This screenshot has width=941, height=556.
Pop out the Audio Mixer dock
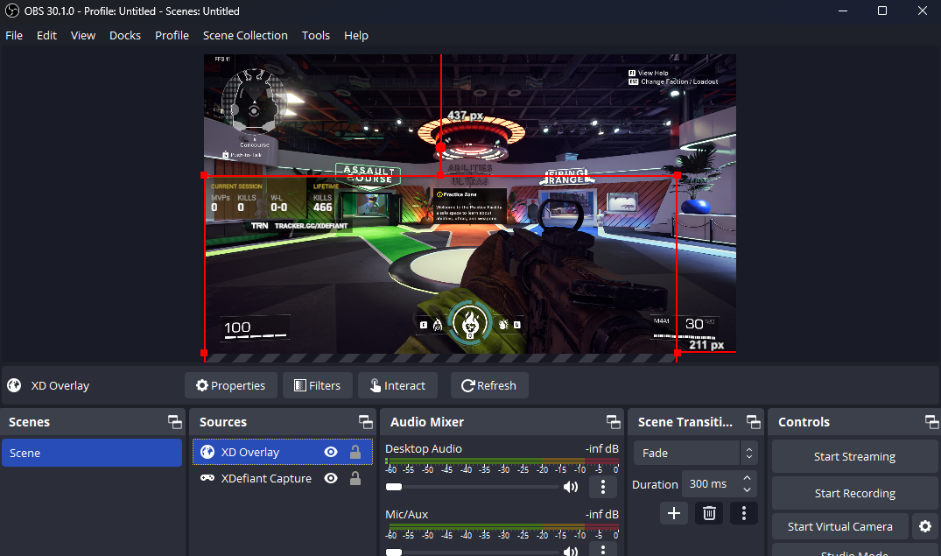[614, 422]
